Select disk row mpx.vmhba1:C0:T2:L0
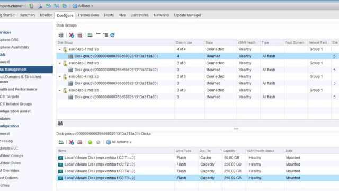 click(x=198, y=164)
